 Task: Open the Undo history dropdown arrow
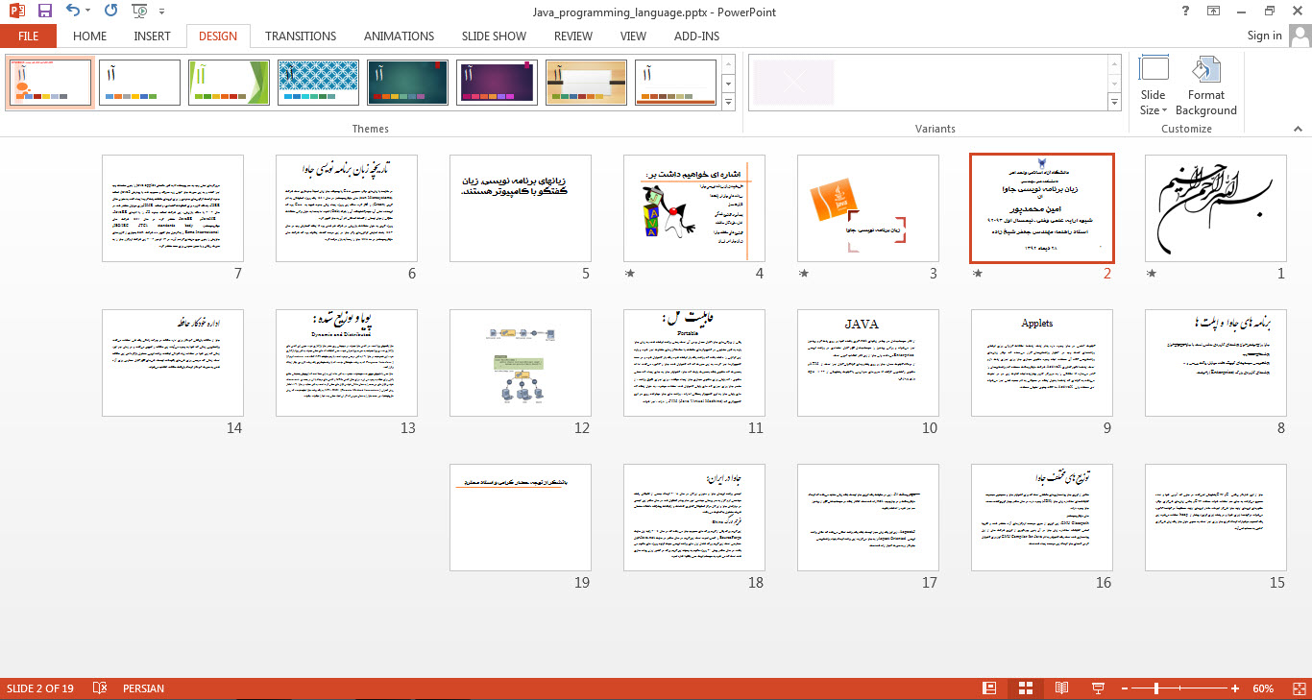88,12
